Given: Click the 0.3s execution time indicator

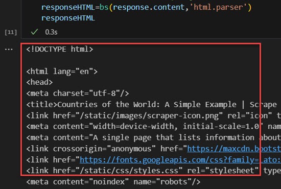Looking at the screenshot, I should point(51,32).
